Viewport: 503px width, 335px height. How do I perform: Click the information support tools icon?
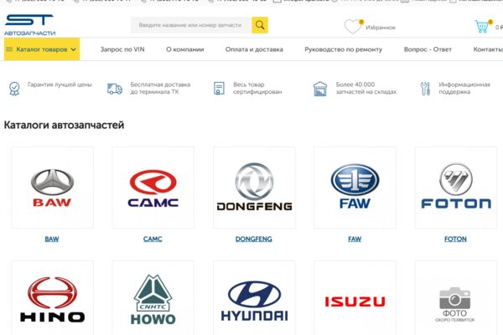coord(425,89)
